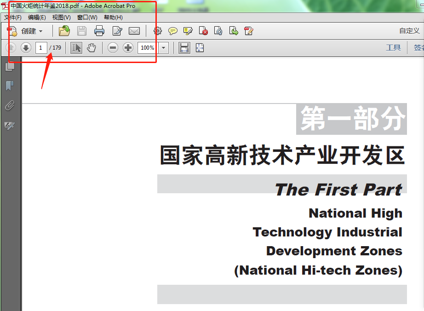Viewport: 424px width, 311px height.
Task: Send file by email envelope icon
Action: 134,31
